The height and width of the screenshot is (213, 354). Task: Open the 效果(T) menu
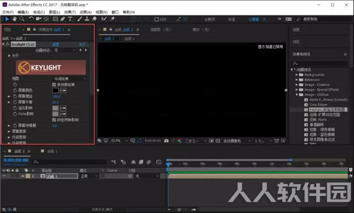70,12
